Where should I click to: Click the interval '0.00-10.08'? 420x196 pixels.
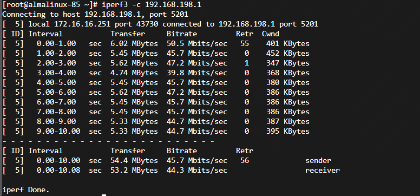[x=58, y=170]
